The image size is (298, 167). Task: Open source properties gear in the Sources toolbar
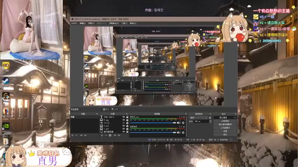[110, 135]
